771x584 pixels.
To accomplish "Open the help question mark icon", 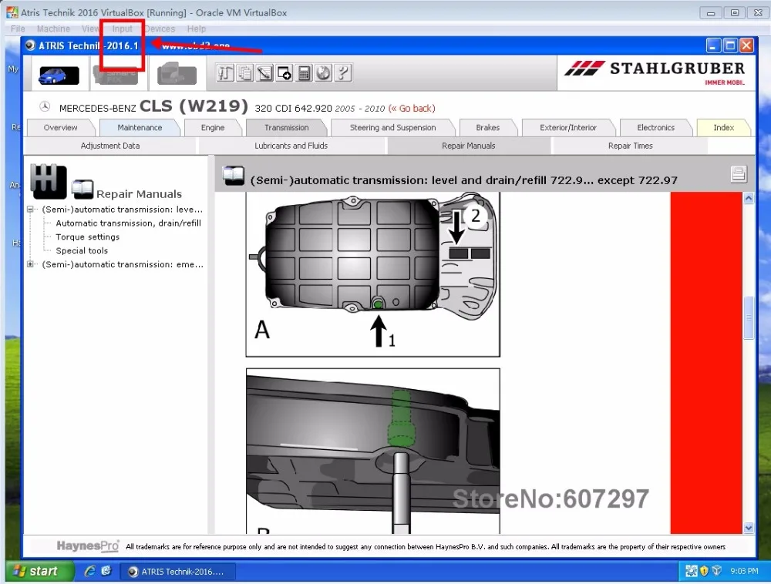I will (343, 73).
